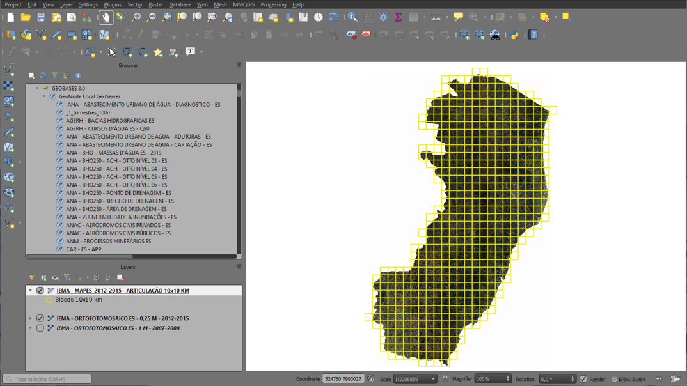The image size is (687, 386).
Task: Uncheck the ARTICULAÇÃO 10x10 KM layer checkbox
Action: coord(40,291)
